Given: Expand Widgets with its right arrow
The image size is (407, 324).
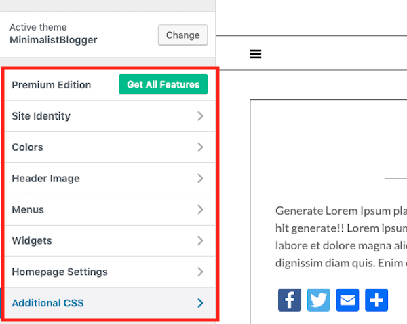Looking at the screenshot, I should point(200,241).
